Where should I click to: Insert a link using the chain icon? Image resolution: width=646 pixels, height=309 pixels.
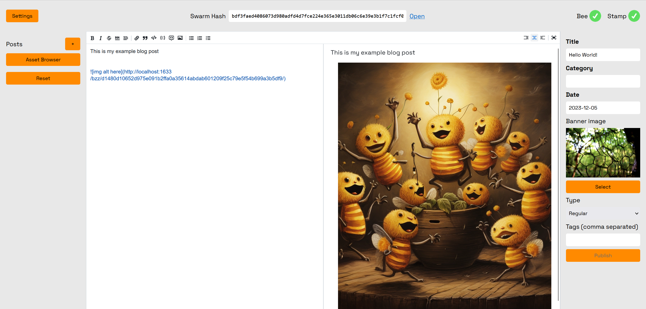[x=137, y=38]
